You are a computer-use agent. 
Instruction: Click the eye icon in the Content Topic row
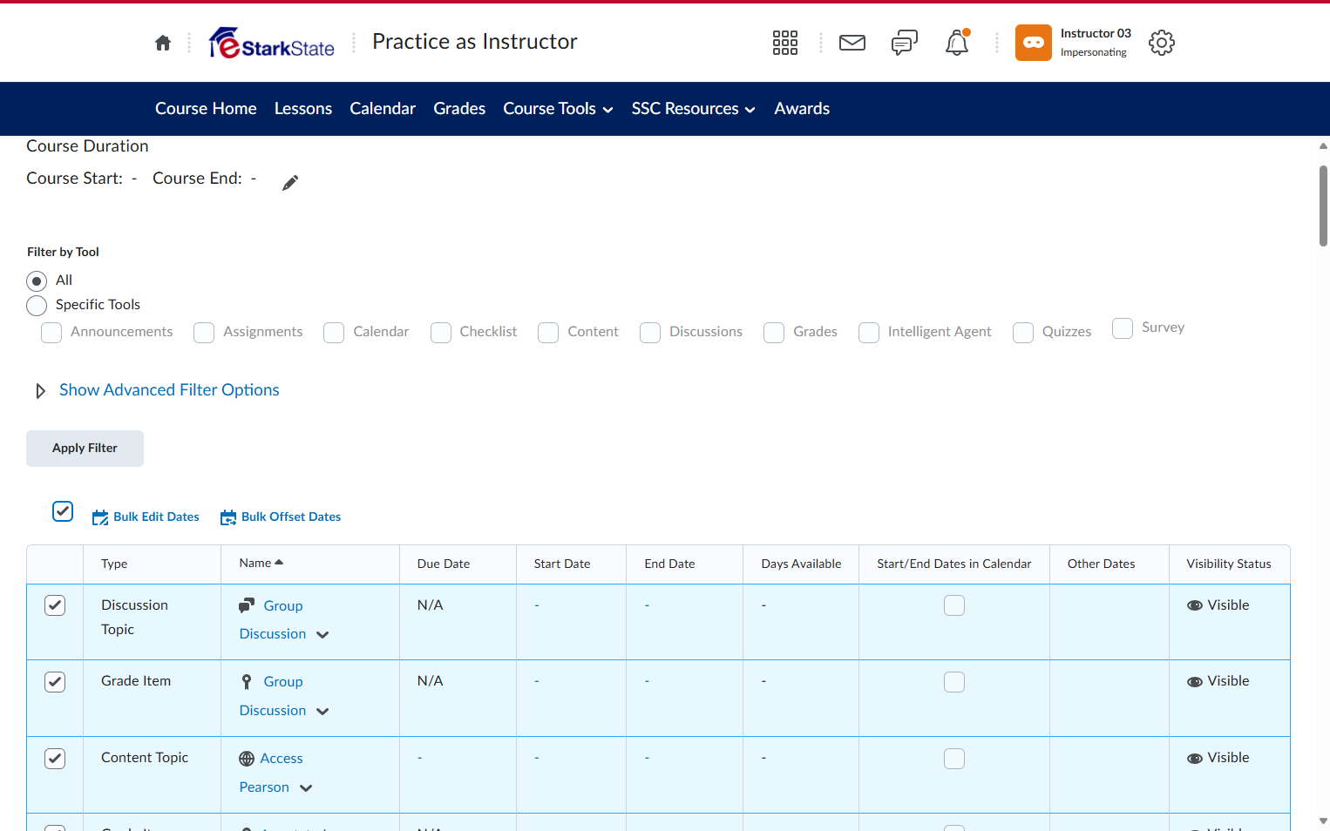click(x=1195, y=758)
